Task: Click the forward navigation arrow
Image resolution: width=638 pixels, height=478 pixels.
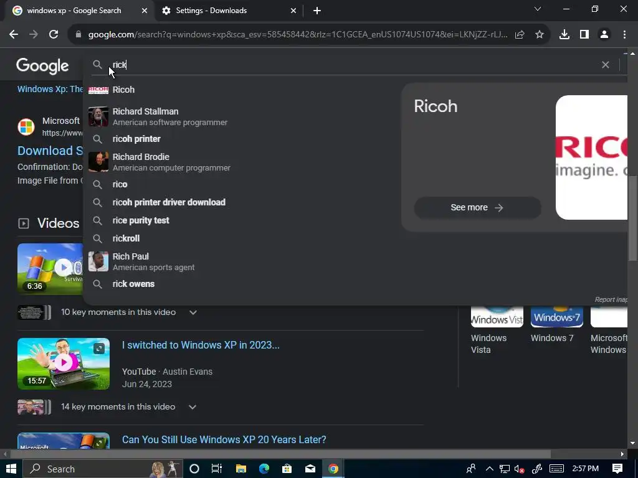Action: tap(34, 35)
